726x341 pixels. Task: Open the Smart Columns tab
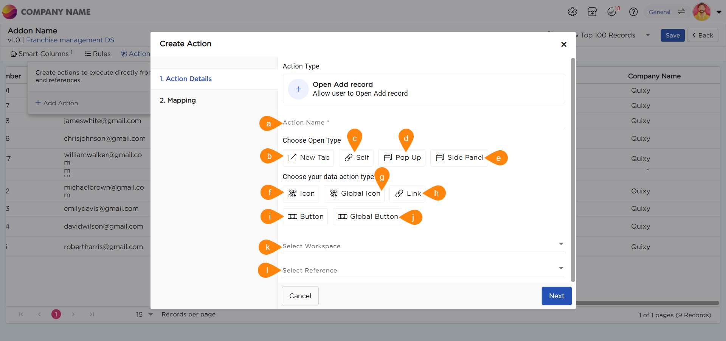pos(42,54)
